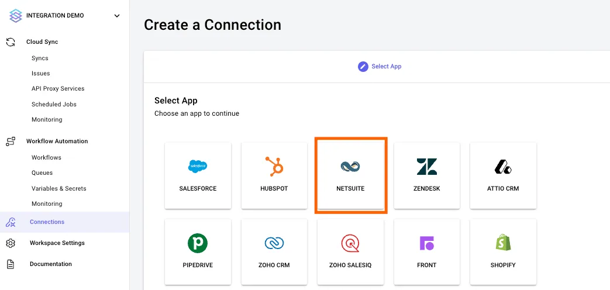The width and height of the screenshot is (610, 290).
Task: Click the HubSpot sprocket logo
Action: coord(274,166)
